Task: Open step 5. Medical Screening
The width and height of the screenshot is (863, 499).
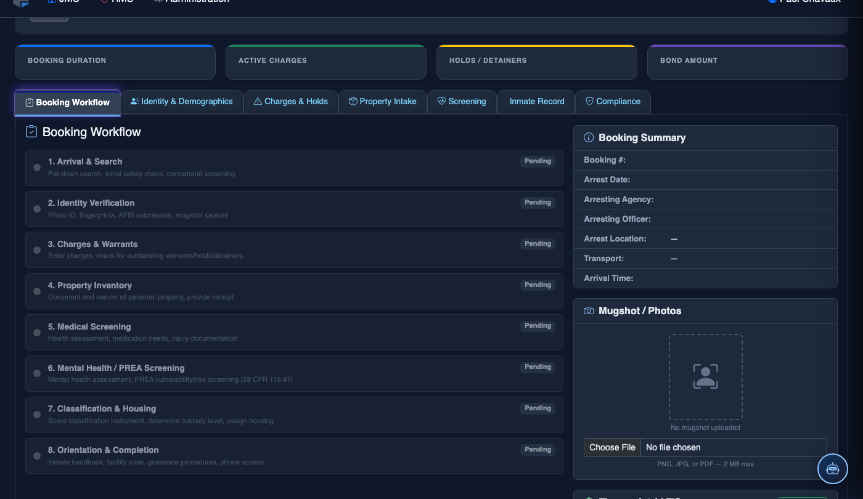Action: point(294,333)
